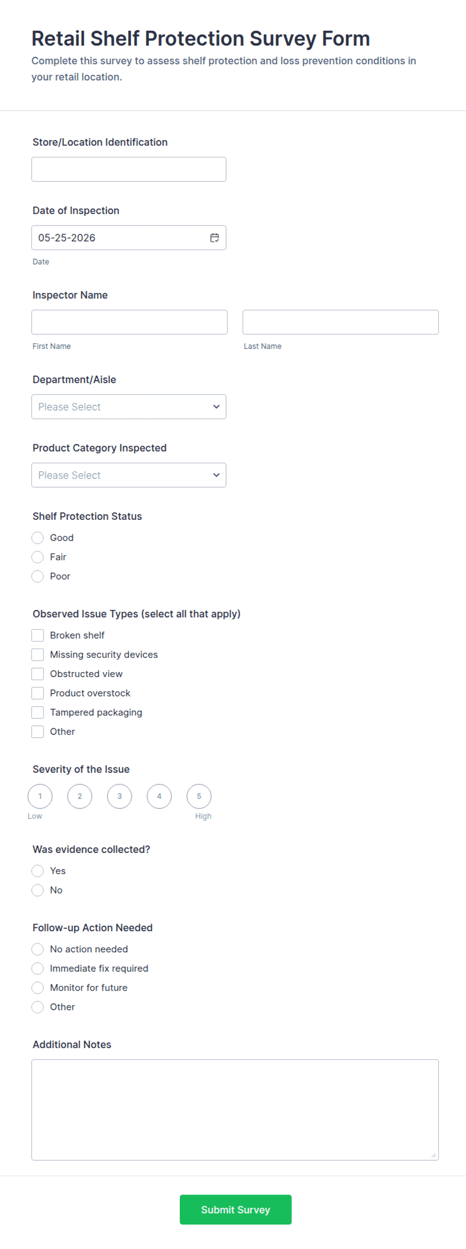Choose severity rating 3

click(119, 796)
